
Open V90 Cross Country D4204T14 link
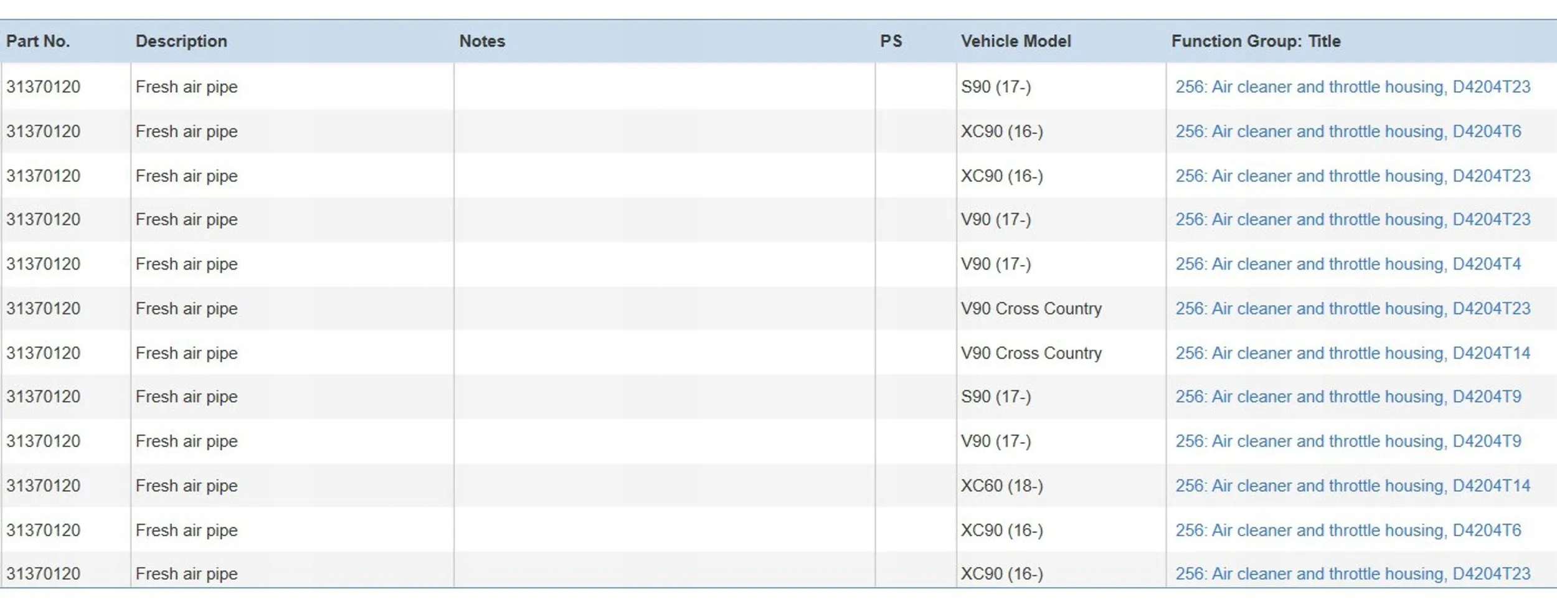pyautogui.click(x=1352, y=353)
